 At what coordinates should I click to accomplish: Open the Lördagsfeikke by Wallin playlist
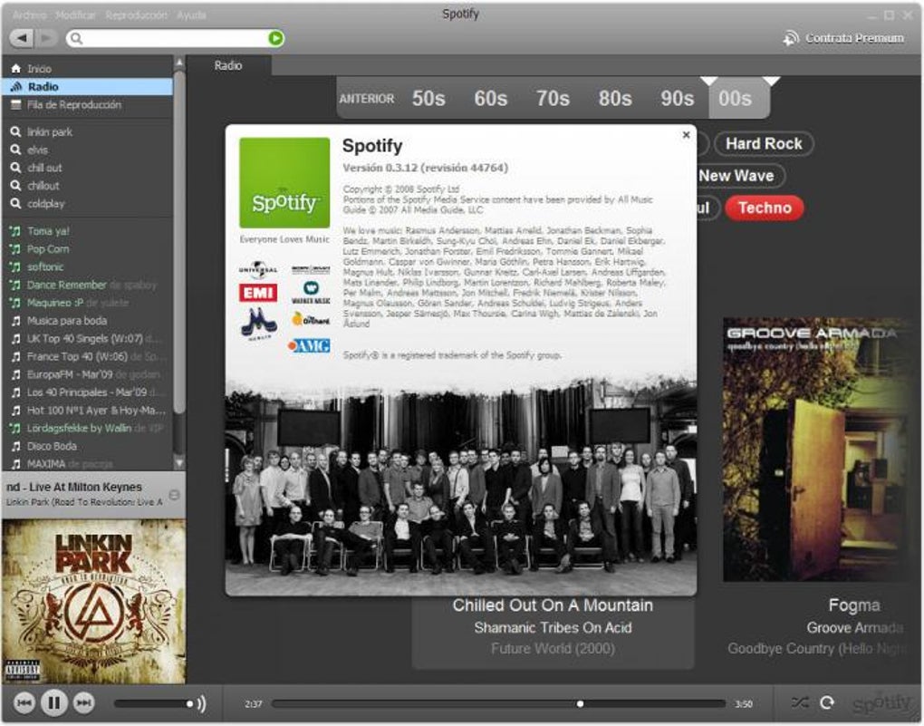click(x=88, y=429)
